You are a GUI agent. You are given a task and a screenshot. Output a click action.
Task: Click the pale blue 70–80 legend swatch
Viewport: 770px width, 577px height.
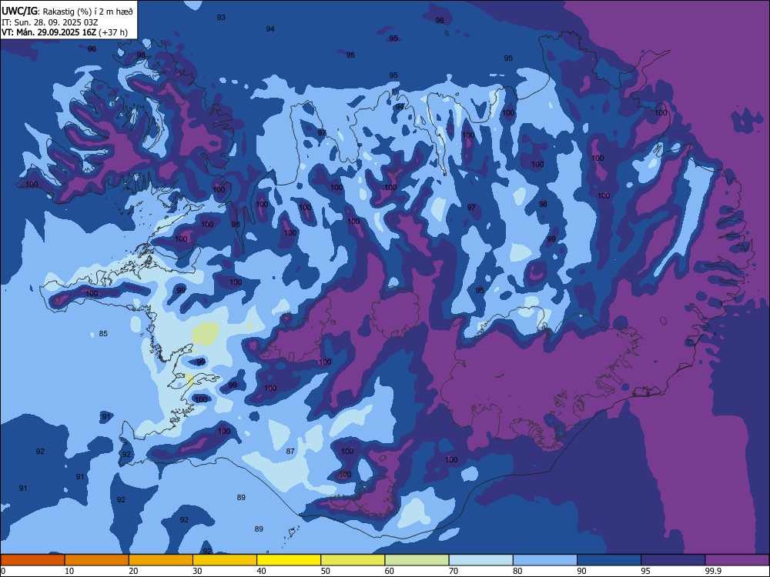[x=480, y=560]
